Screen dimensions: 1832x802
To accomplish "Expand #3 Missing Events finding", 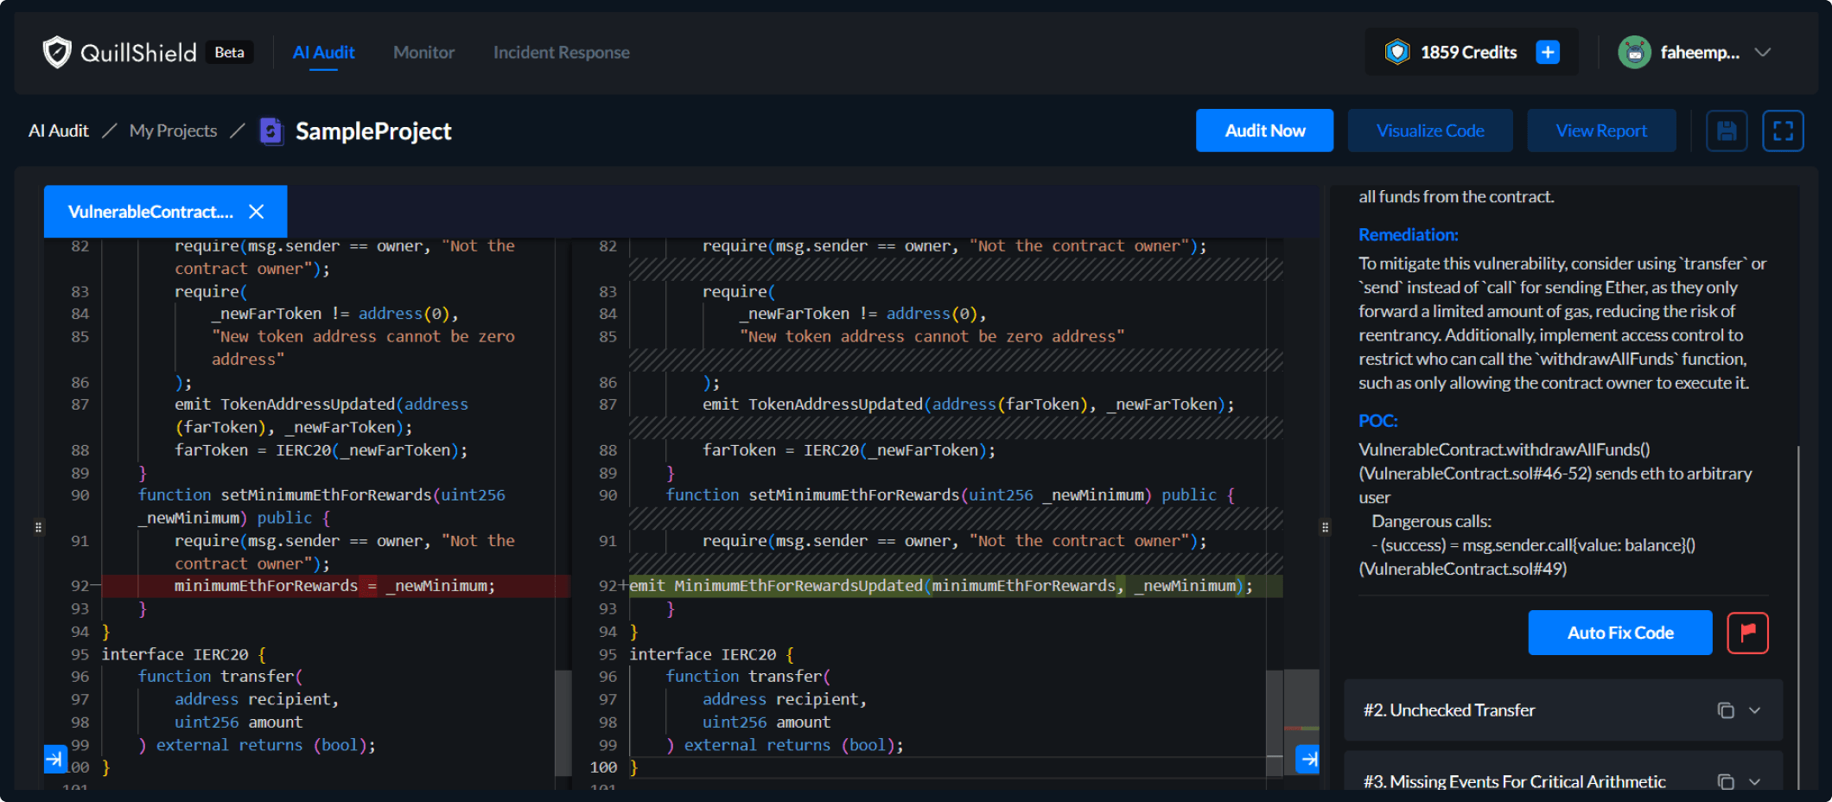I will coord(1754,781).
